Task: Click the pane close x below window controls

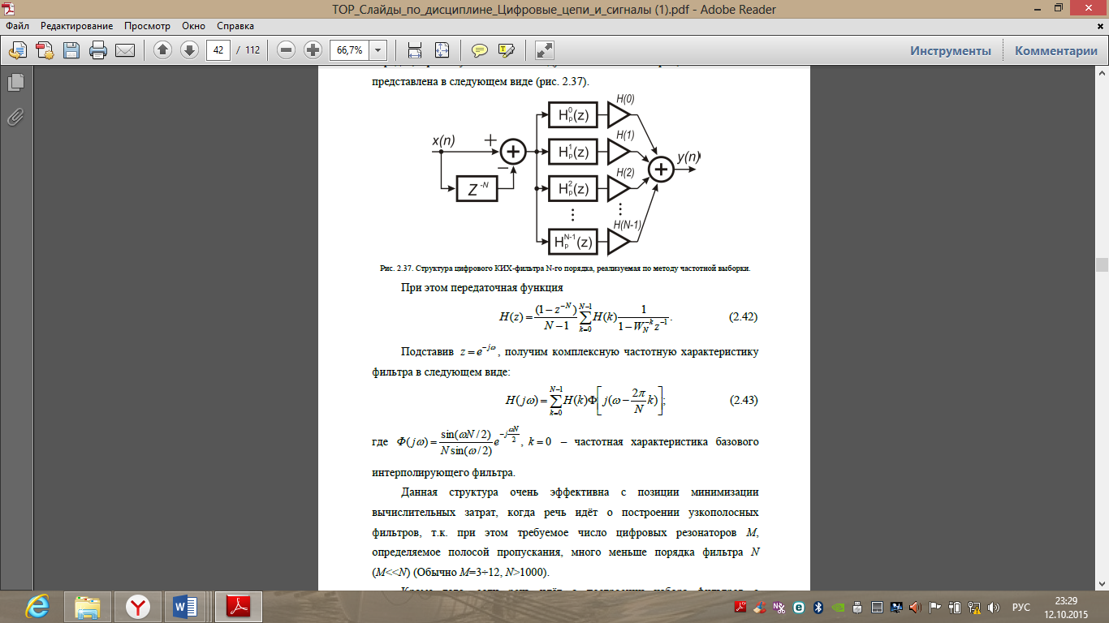Action: tap(1100, 26)
